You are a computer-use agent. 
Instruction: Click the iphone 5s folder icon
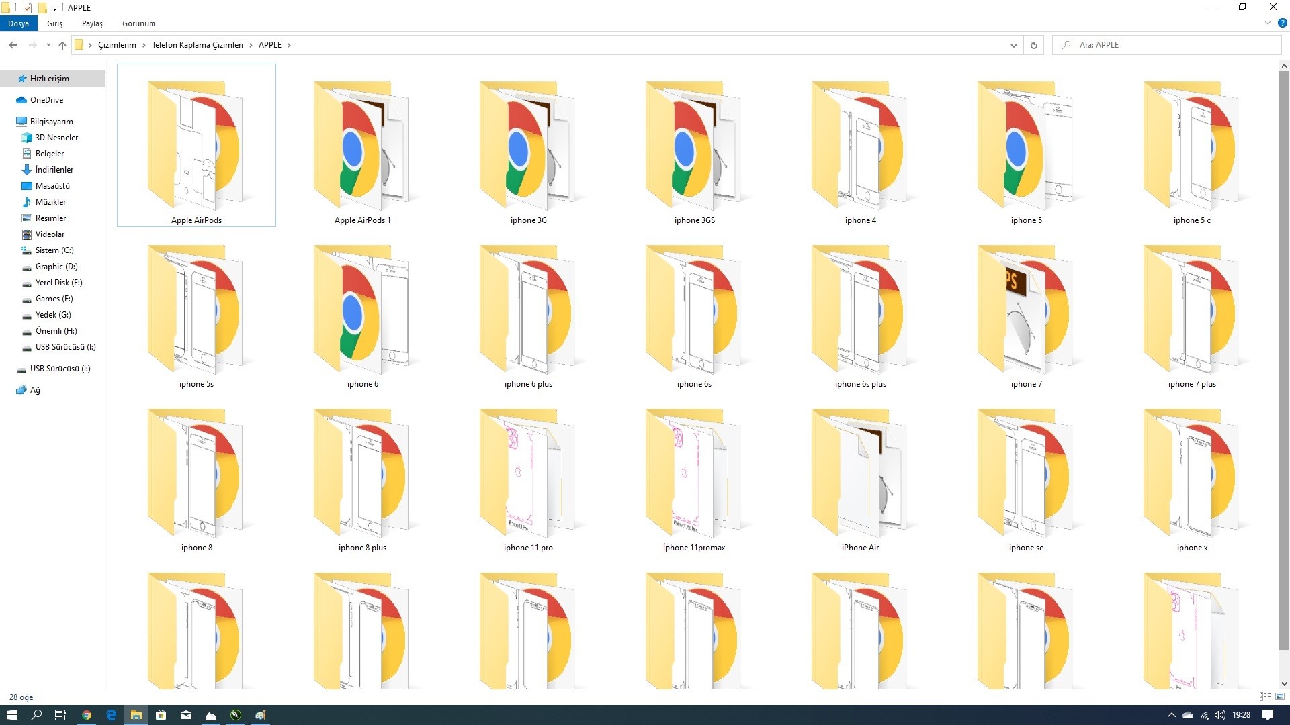coord(196,309)
